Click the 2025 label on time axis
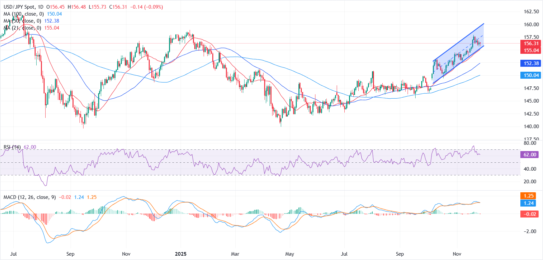Screen dimensions: 543x260 pyautogui.click(x=181, y=254)
